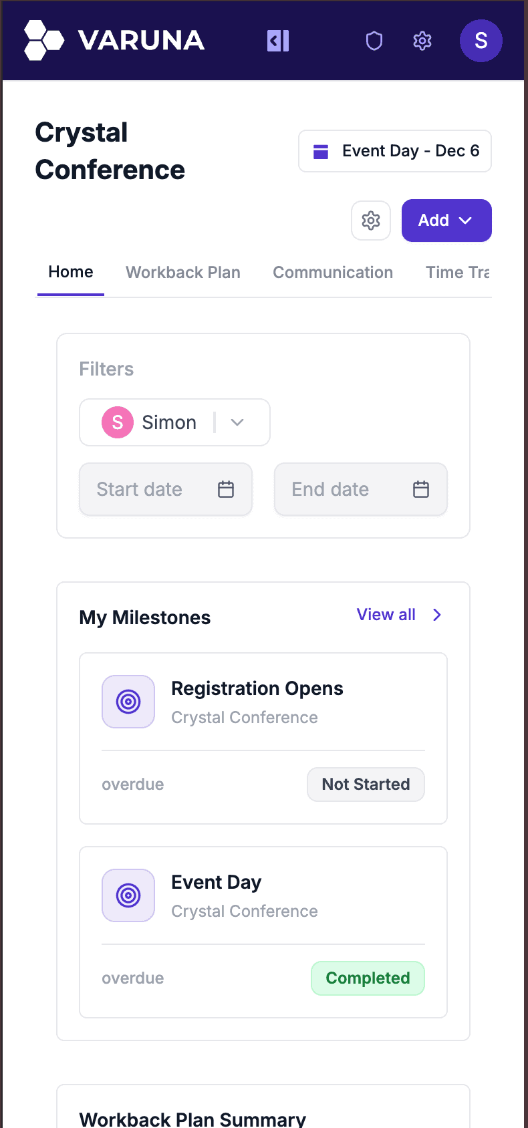Switch to the Communication tab

pos(333,273)
